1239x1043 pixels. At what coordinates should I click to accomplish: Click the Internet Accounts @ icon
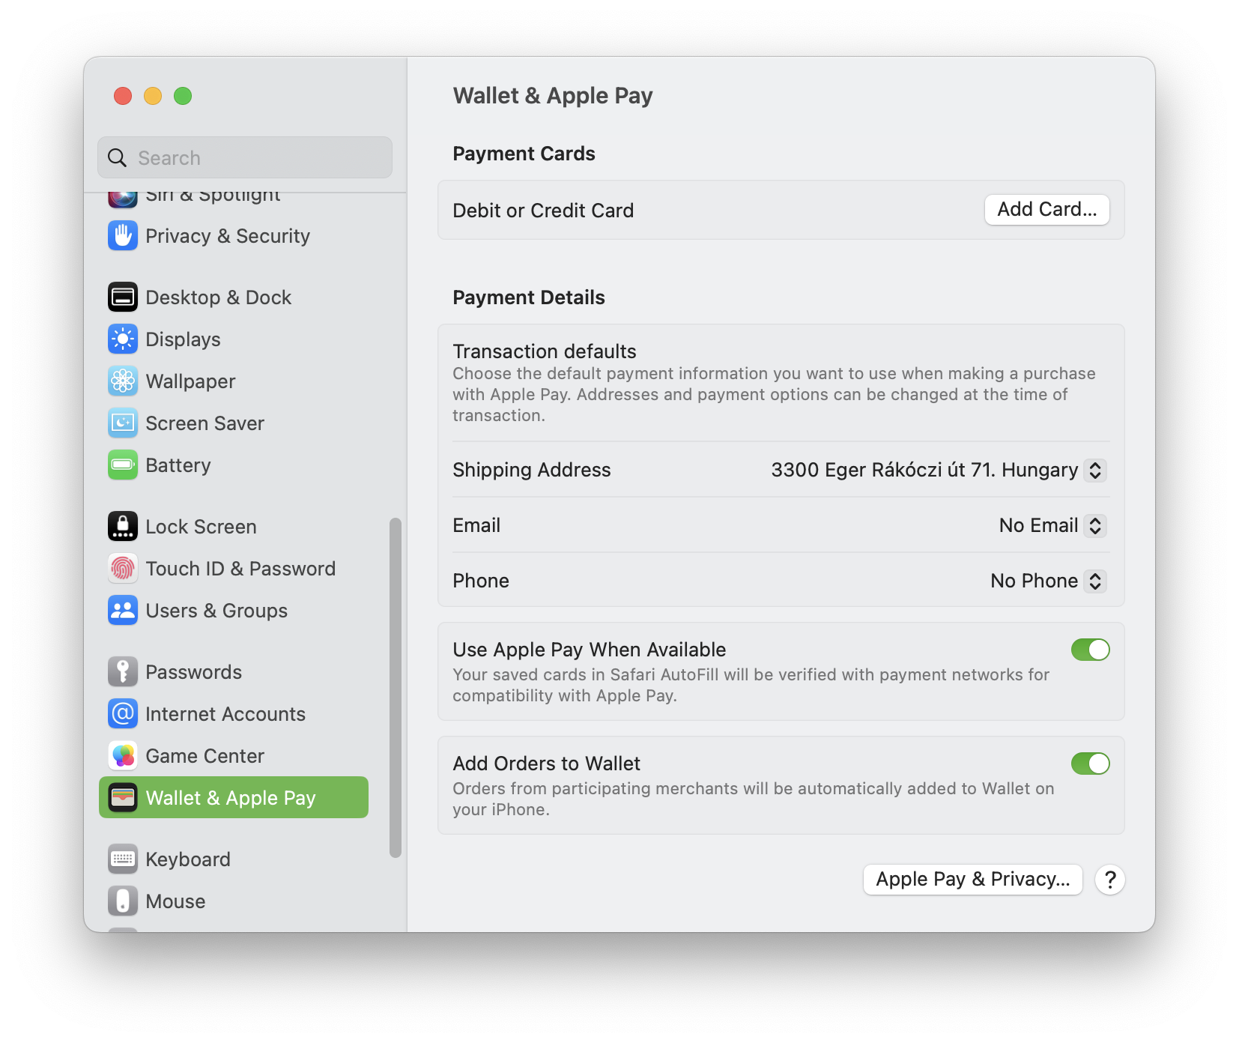click(x=123, y=714)
